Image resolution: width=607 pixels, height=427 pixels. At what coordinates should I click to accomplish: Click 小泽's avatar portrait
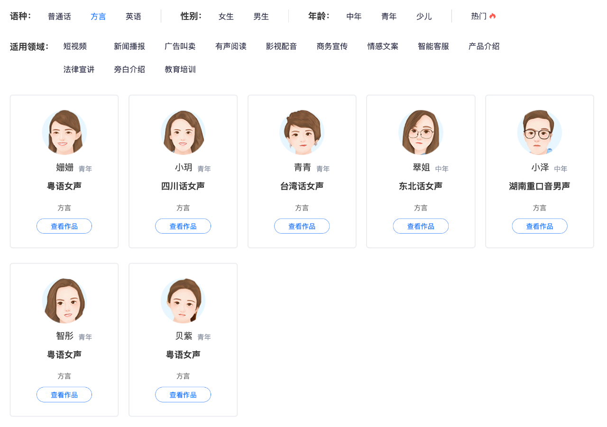(539, 132)
